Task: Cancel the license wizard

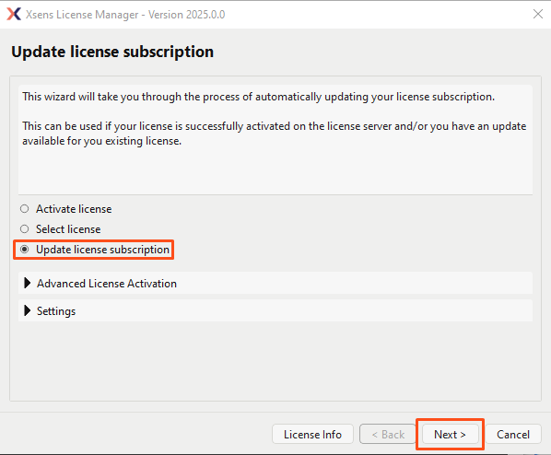Action: pyautogui.click(x=513, y=434)
